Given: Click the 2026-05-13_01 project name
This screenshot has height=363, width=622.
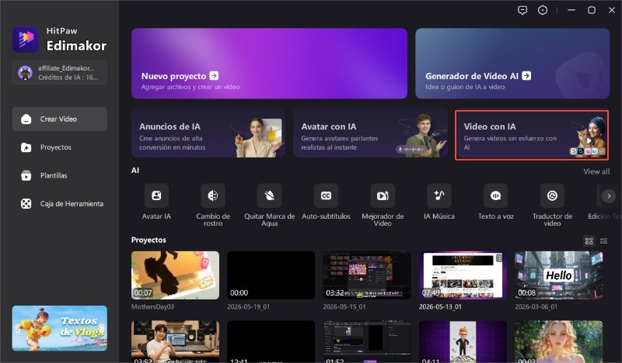Looking at the screenshot, I should [440, 307].
